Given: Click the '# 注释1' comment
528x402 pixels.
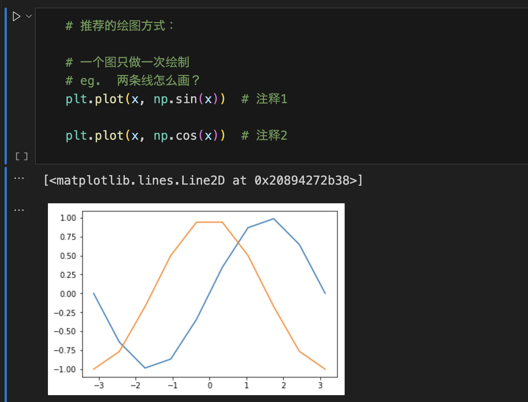Looking at the screenshot, I should pyautogui.click(x=264, y=99).
